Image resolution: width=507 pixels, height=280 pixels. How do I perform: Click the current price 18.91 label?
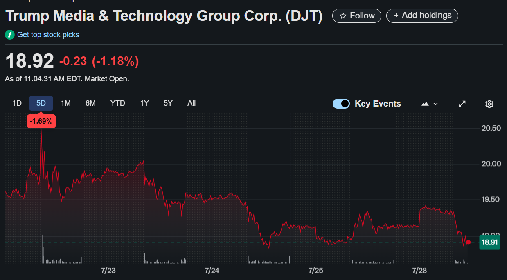click(x=490, y=242)
